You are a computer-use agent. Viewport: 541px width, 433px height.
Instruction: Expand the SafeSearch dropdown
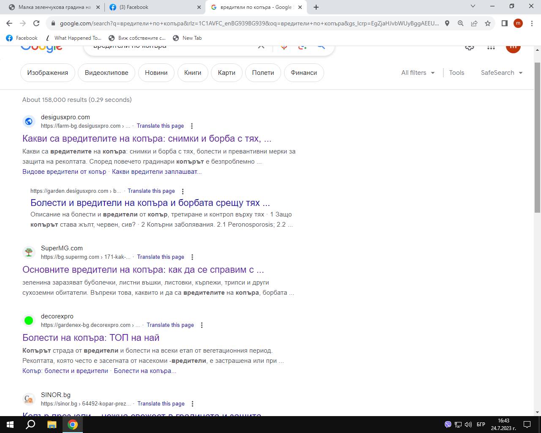point(502,73)
